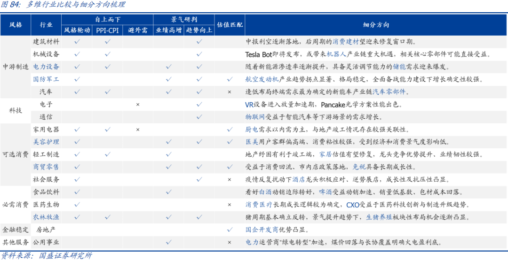
Task: Click 国防军工 row's 估值匹配 checkmark
Action: pos(230,79)
